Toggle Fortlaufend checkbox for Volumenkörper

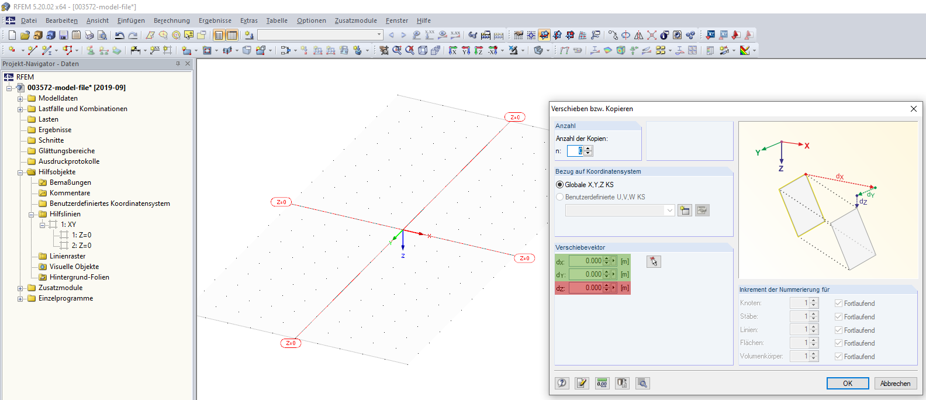click(x=838, y=356)
